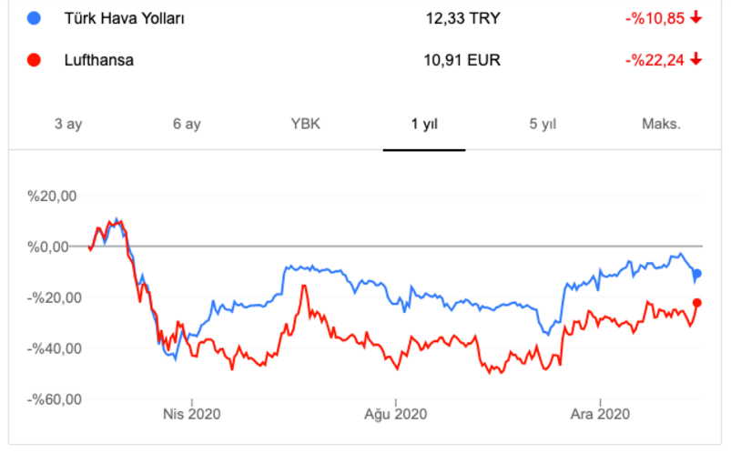Click the blue endpoint dot on the chart
731x453 pixels.
pyautogui.click(x=697, y=274)
